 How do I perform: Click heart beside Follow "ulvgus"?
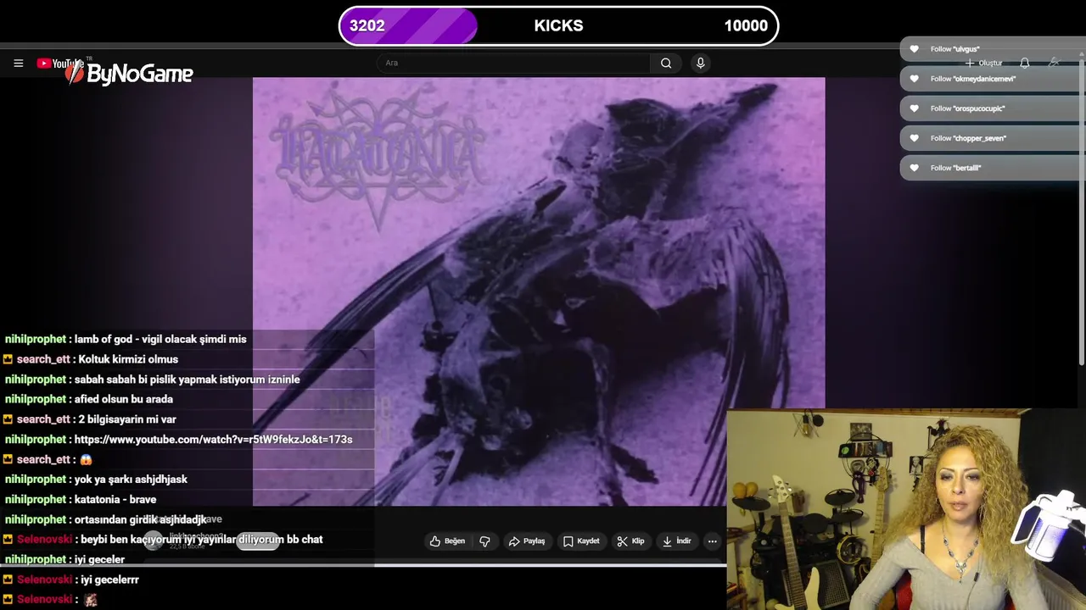914,49
